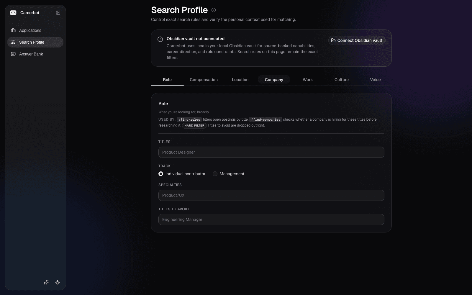Viewport: 472px width, 295px height.
Task: Click the Search Profile sliders icon
Action: click(x=13, y=42)
